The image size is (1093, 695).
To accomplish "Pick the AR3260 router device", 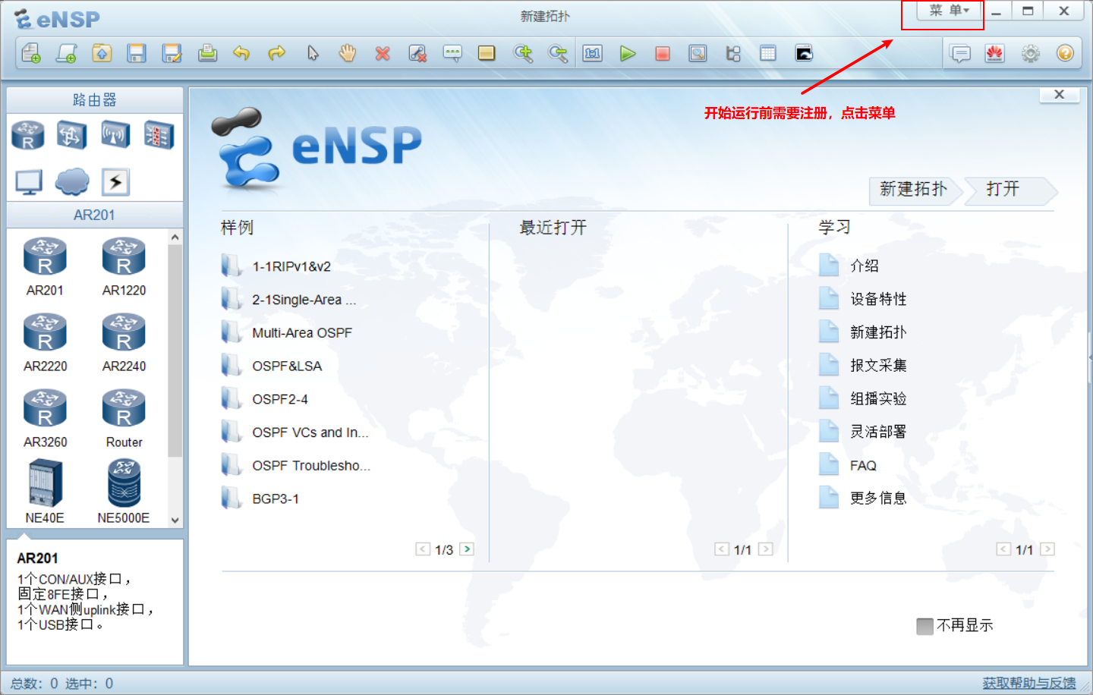I will pyautogui.click(x=45, y=418).
